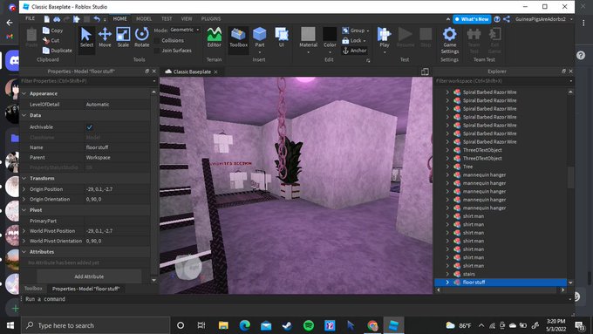Screen dimensions: 593x334
Task: Switch to the TEST ribbon tab
Action: (x=167, y=19)
